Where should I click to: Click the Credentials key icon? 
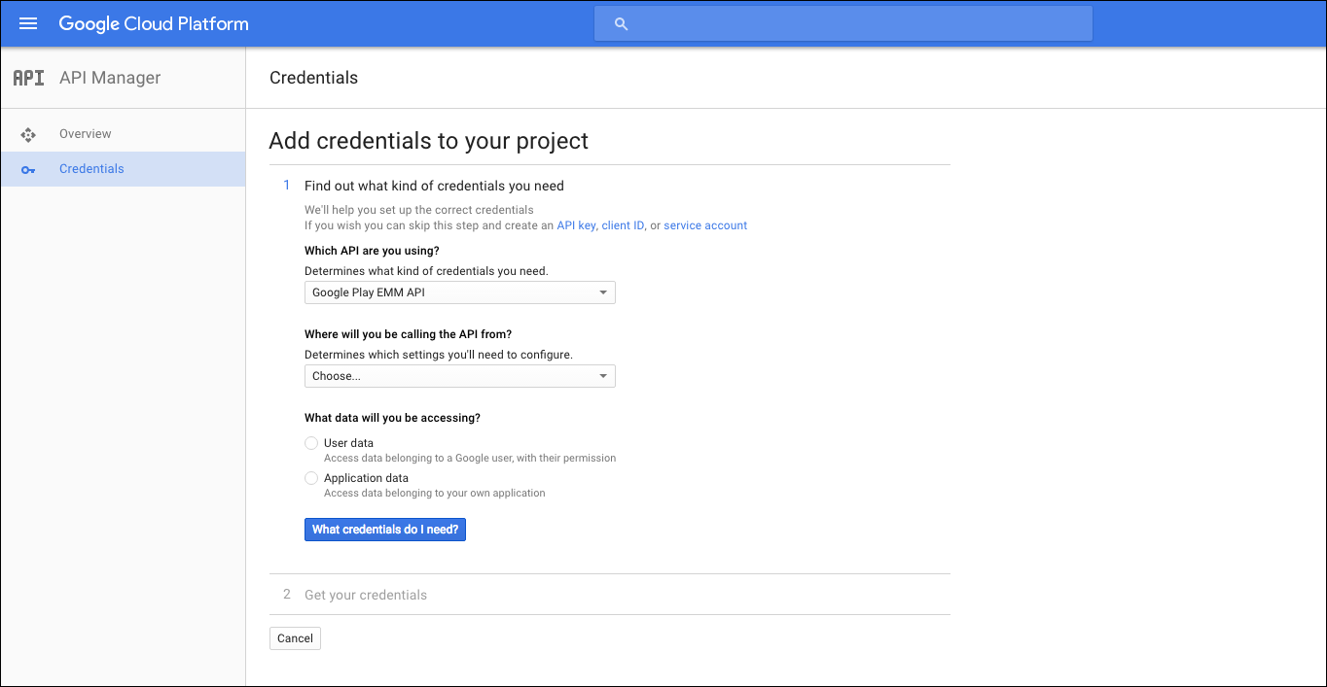[x=28, y=169]
